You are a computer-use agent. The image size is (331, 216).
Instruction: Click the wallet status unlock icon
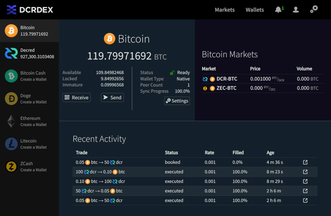(172, 73)
